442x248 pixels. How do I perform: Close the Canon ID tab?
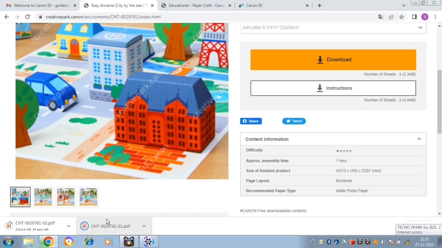tap(307, 6)
